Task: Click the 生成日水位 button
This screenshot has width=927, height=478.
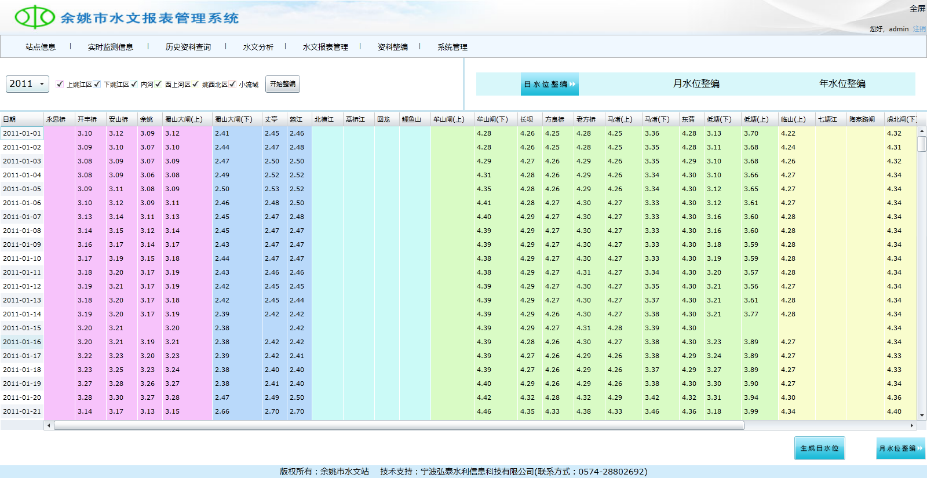Action: coord(819,448)
